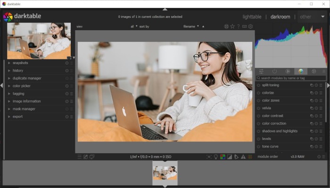Screen dimensions: 330x188
Task: Open thumbnail overlays grid icon
Action: [x=226, y=26]
